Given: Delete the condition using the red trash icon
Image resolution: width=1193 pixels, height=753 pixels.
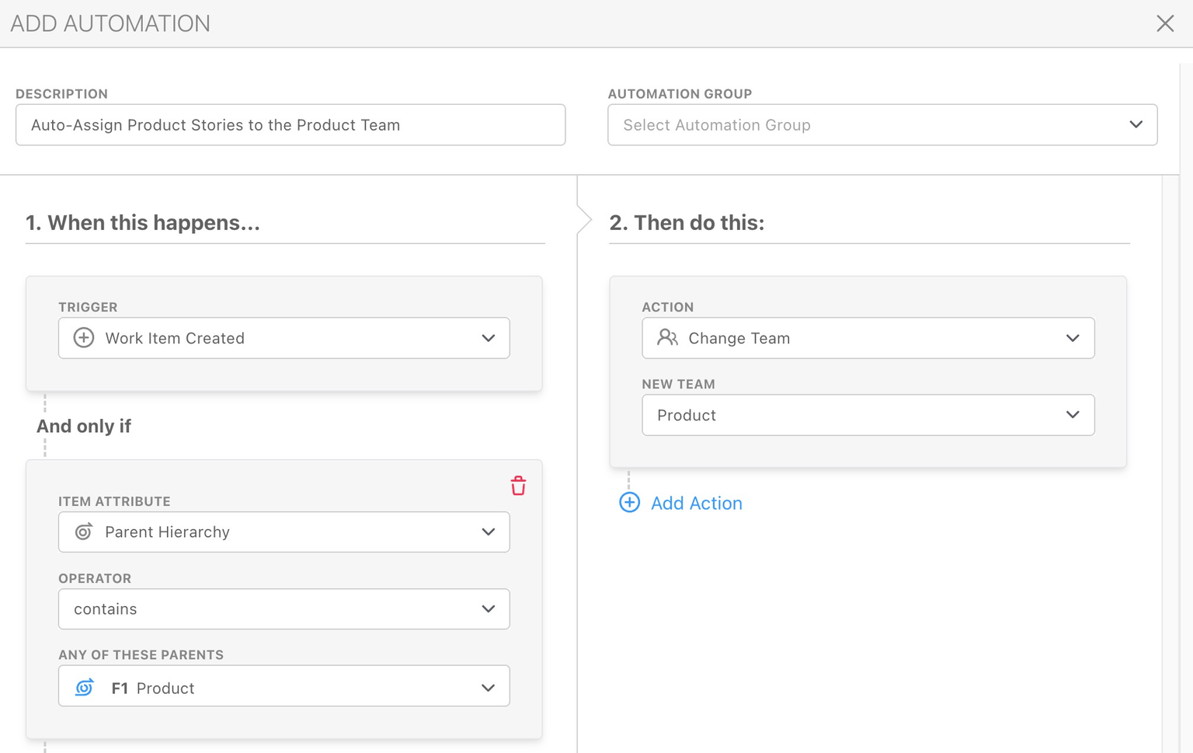Looking at the screenshot, I should 518,486.
